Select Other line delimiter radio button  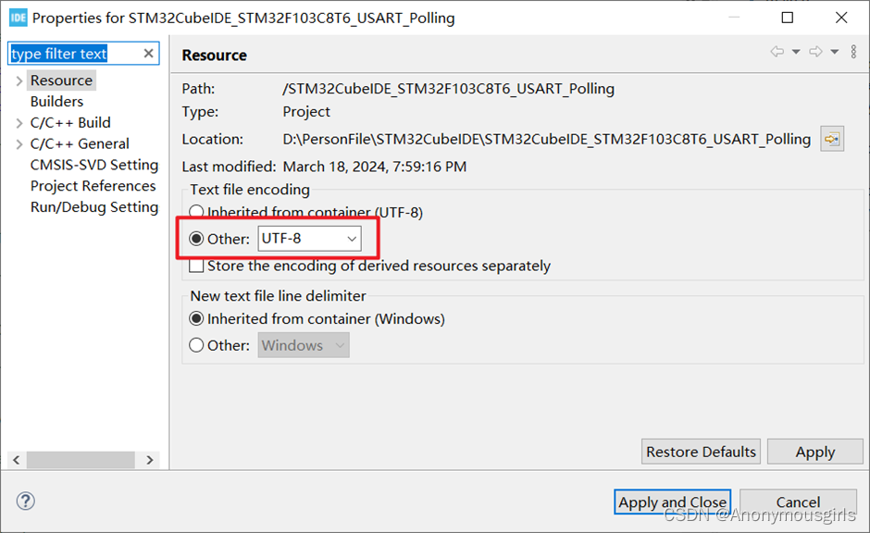click(x=196, y=345)
